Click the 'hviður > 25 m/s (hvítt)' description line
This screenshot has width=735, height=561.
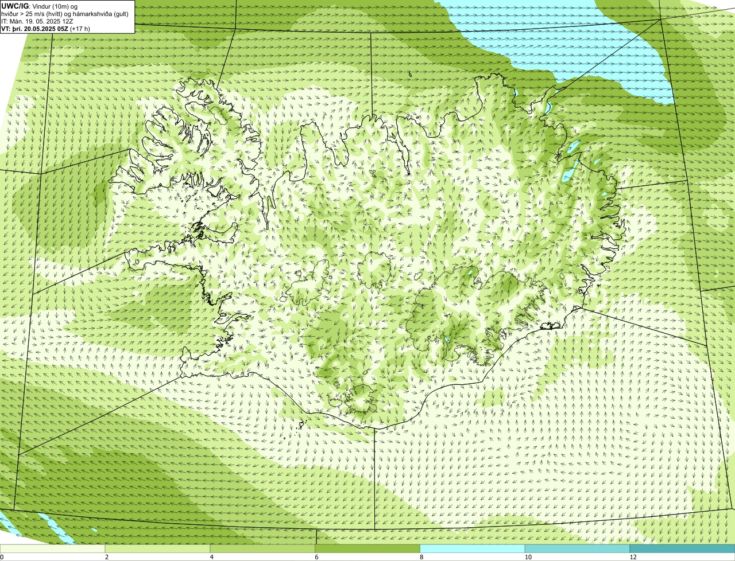click(x=65, y=13)
